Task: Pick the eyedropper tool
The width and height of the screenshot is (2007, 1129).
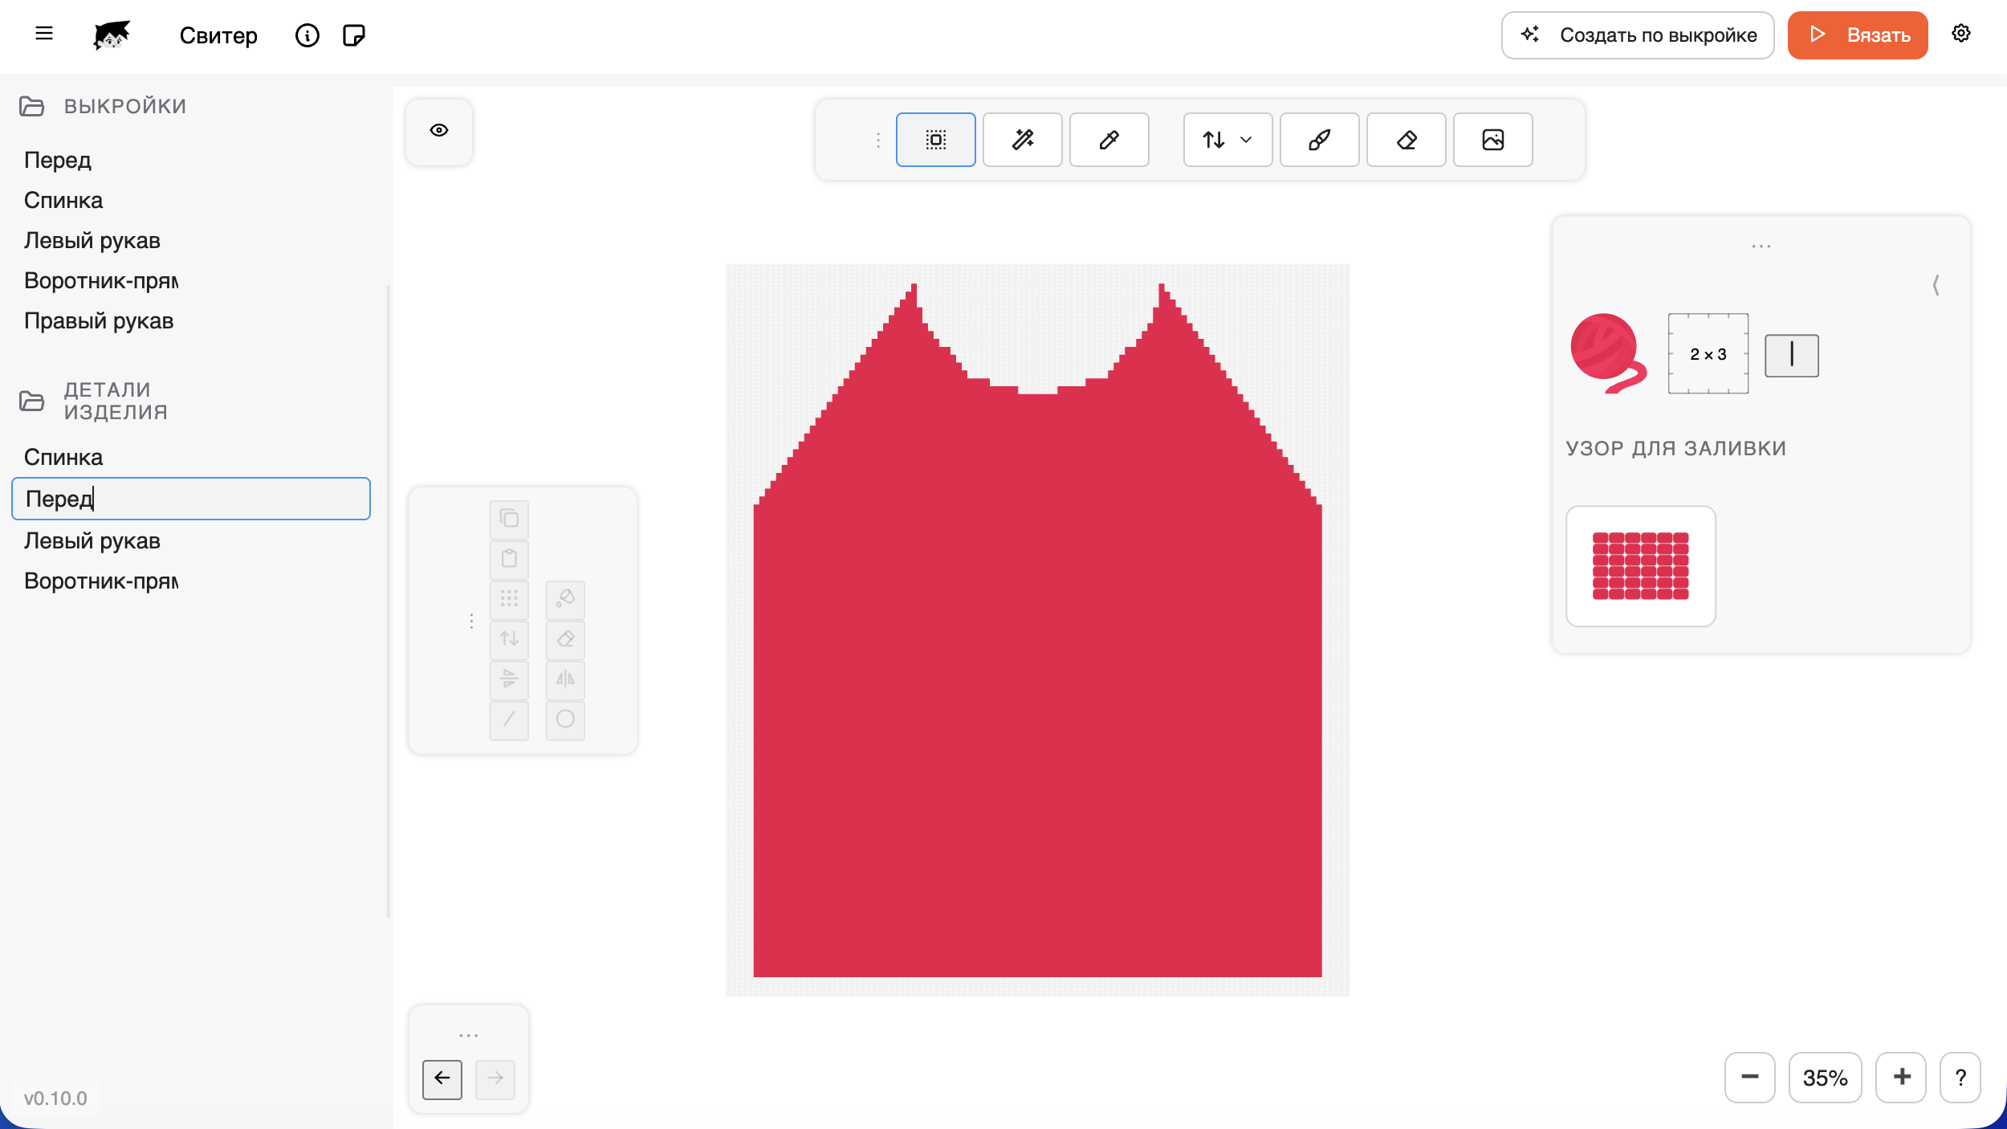Action: pyautogui.click(x=1109, y=140)
